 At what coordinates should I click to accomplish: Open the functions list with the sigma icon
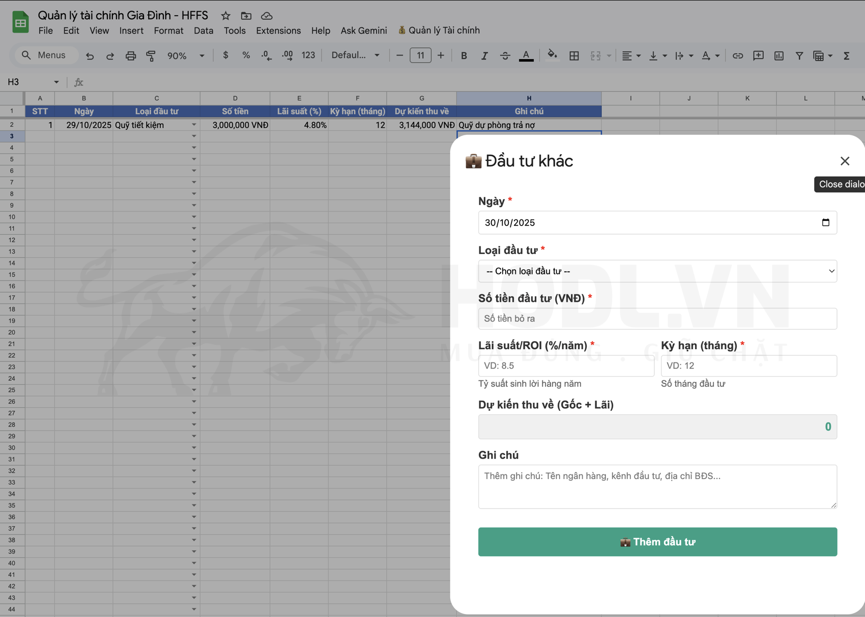(847, 55)
